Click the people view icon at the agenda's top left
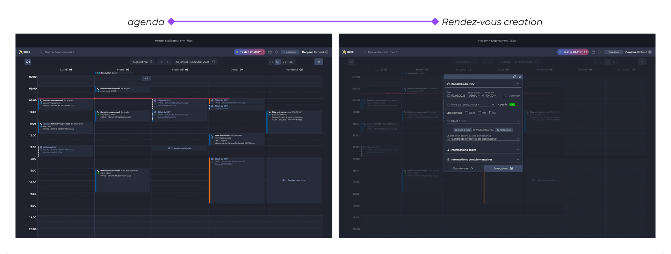 28,62
